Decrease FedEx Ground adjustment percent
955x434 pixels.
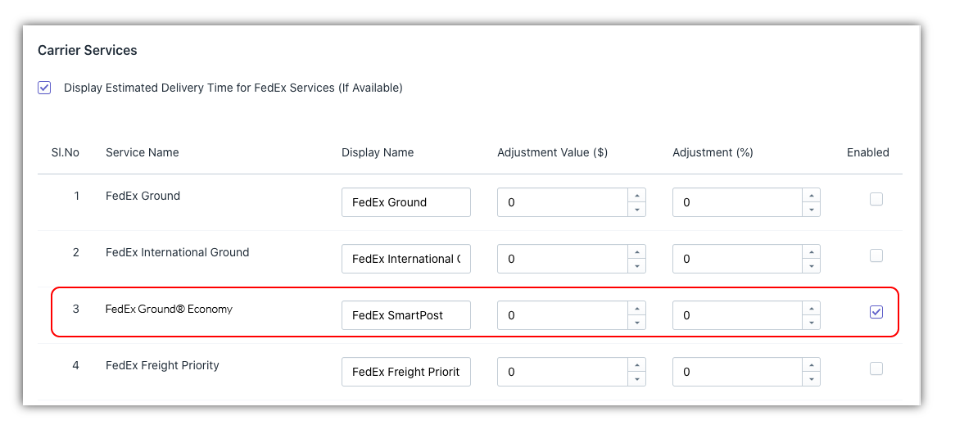pyautogui.click(x=812, y=210)
